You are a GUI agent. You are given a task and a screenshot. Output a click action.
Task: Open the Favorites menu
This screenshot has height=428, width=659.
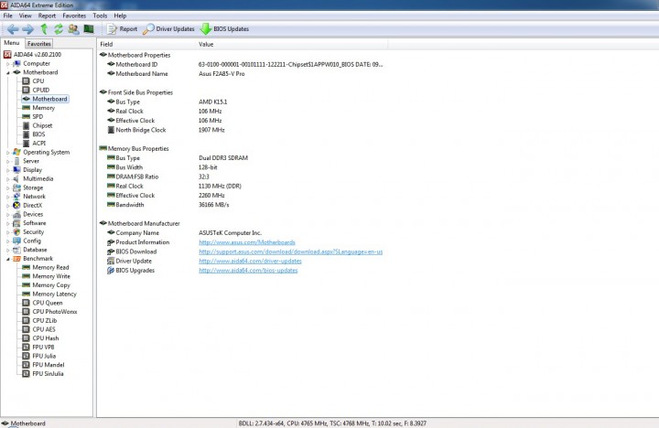coord(74,16)
